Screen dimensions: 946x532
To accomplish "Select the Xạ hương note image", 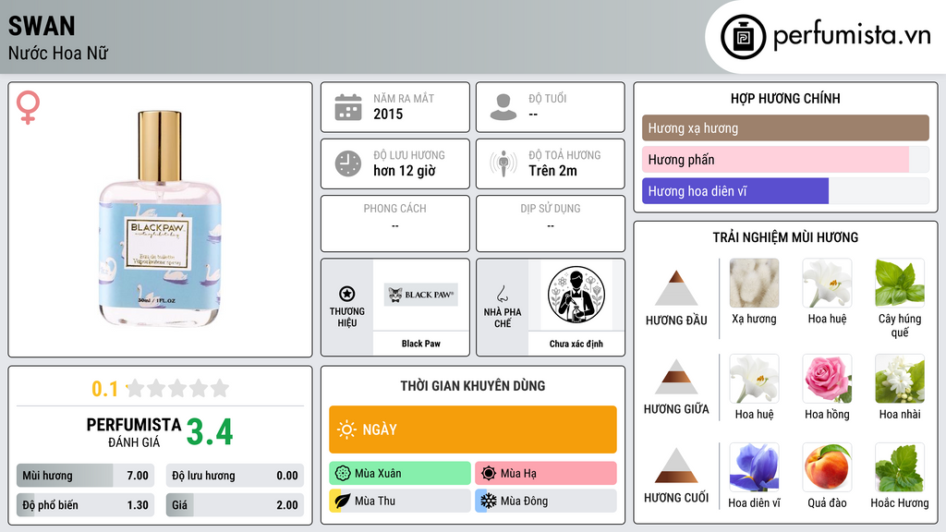I will [754, 283].
